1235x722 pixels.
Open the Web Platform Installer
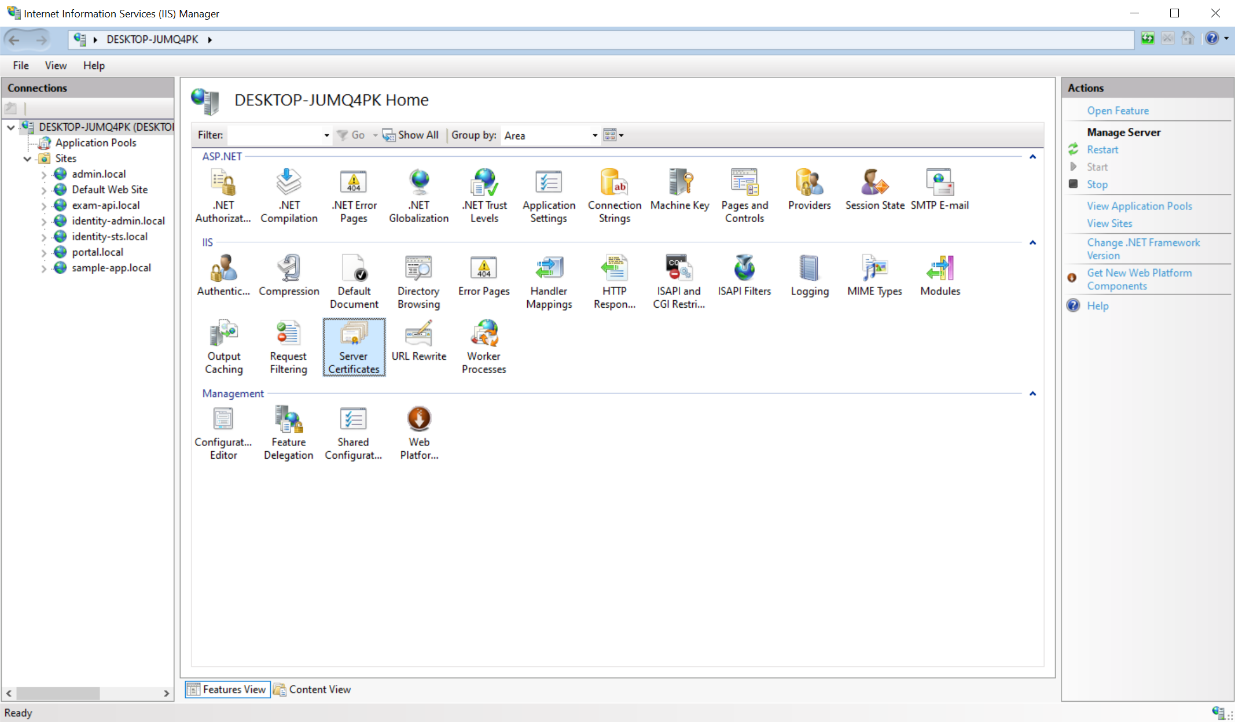click(x=418, y=432)
